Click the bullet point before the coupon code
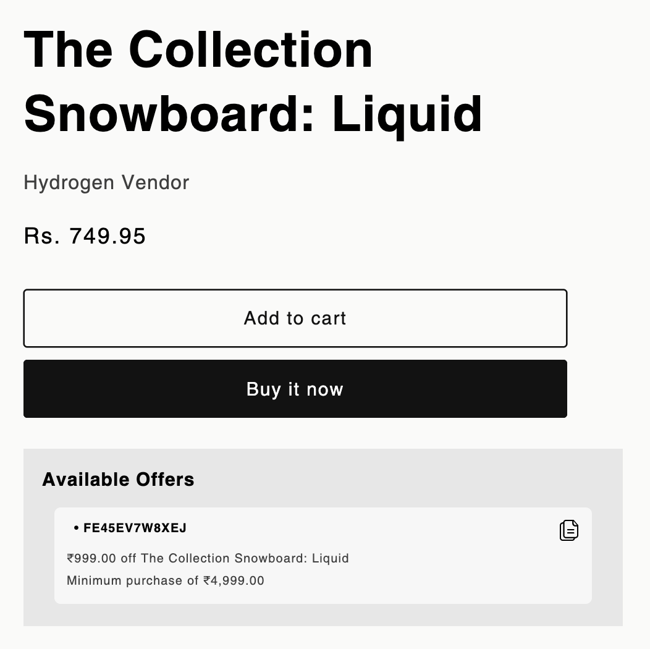This screenshot has width=650, height=649. 76,528
